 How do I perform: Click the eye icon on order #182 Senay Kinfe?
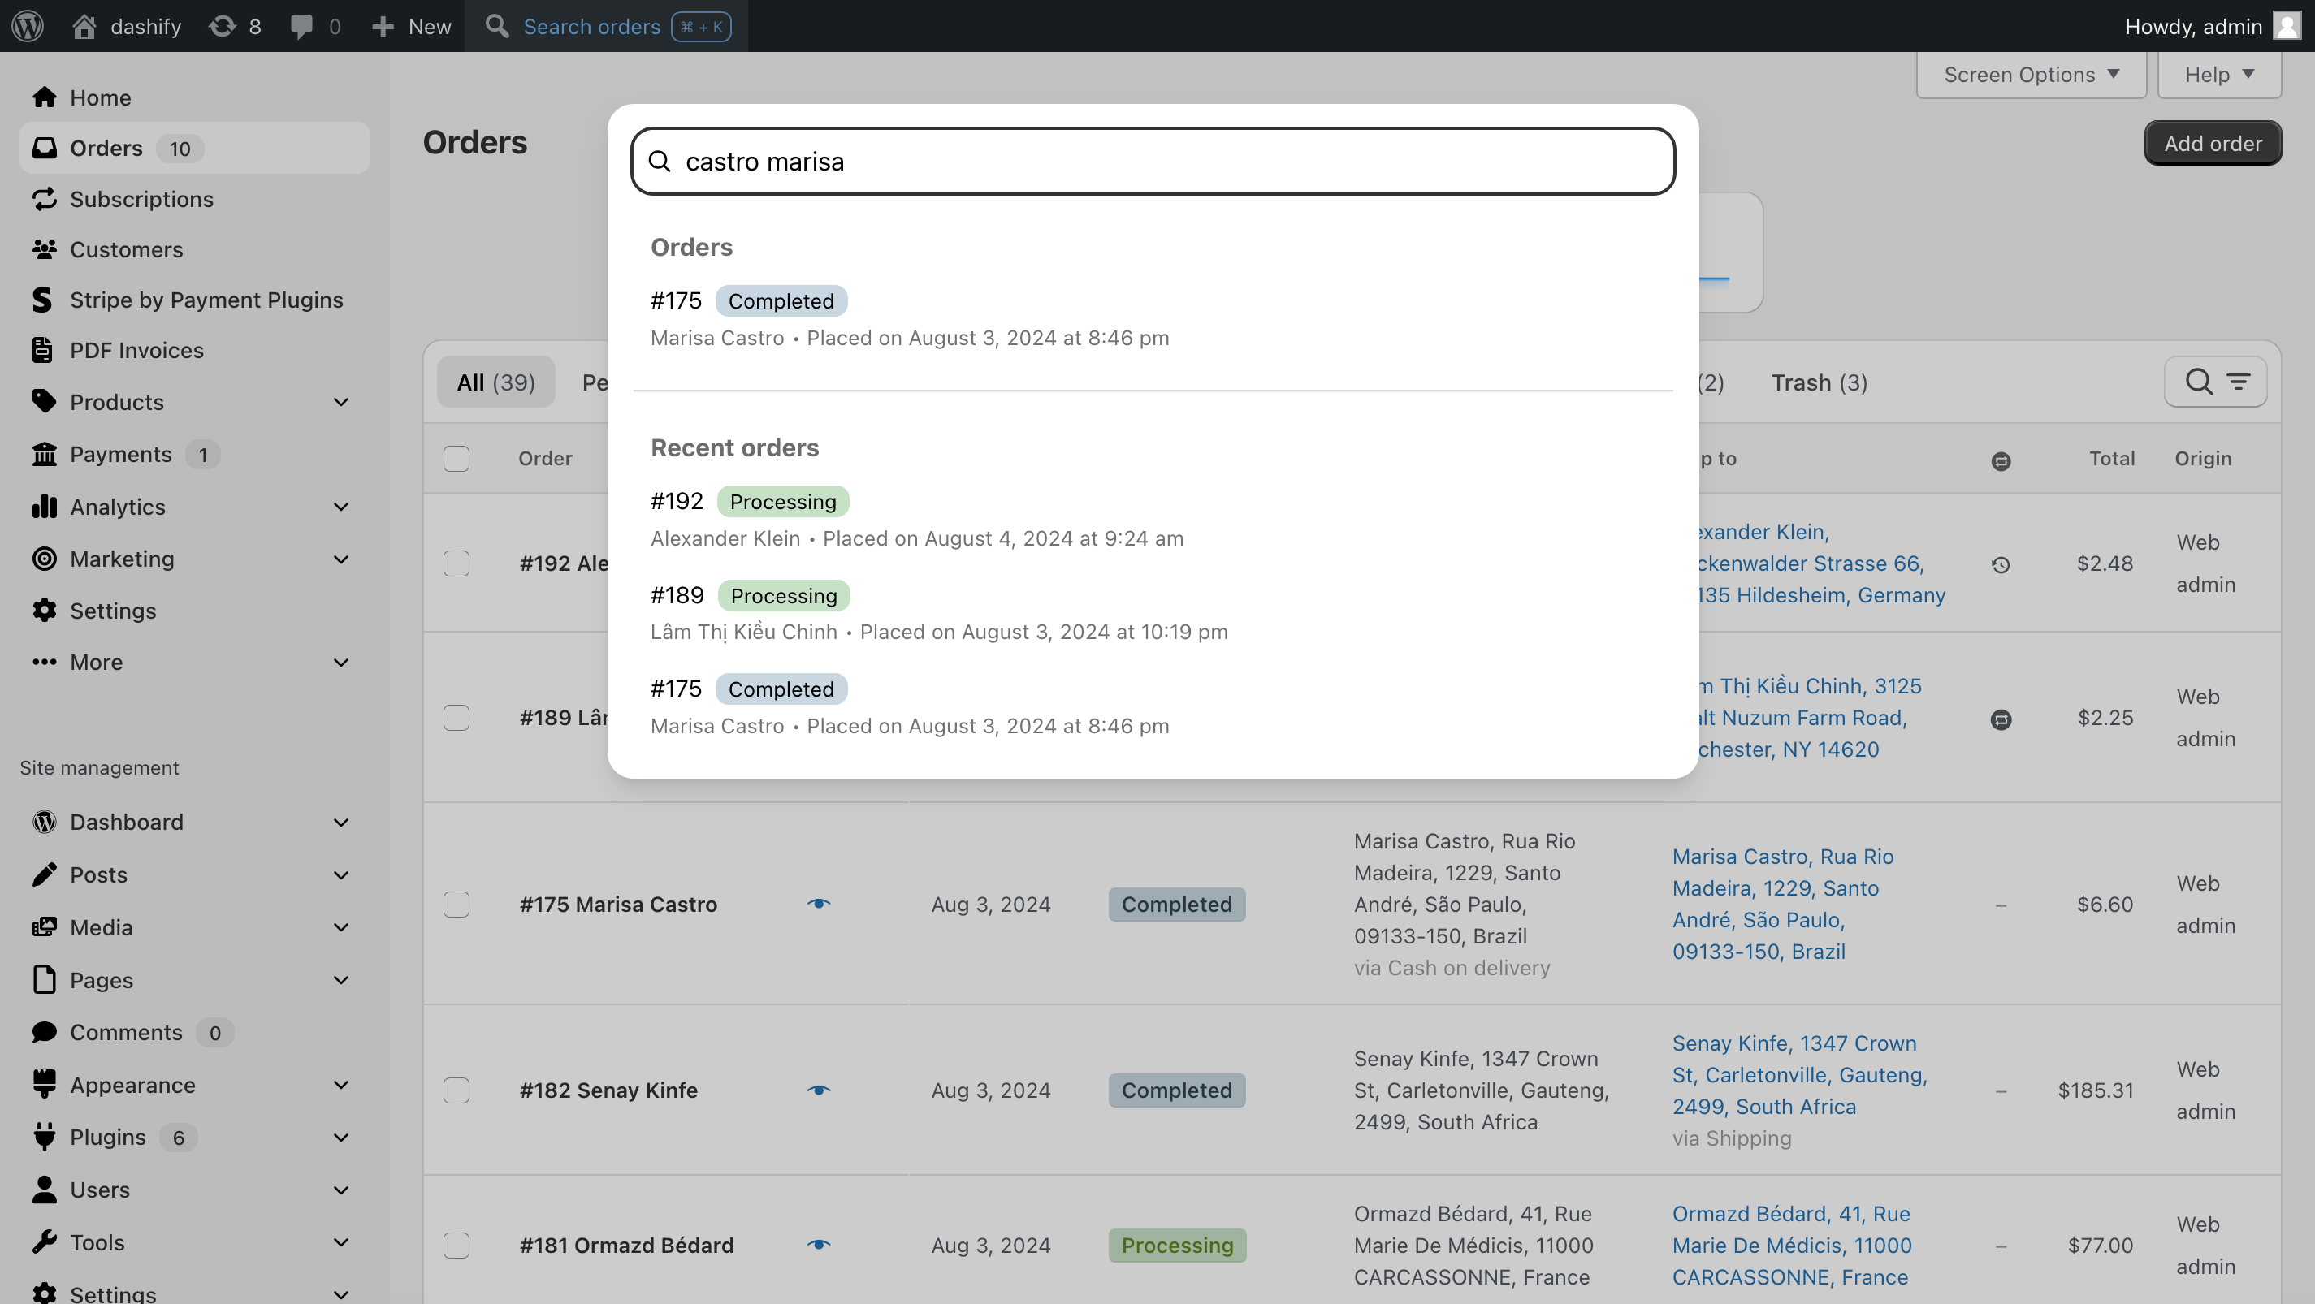click(820, 1090)
